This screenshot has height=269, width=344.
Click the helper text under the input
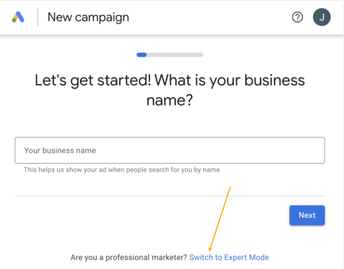point(121,170)
